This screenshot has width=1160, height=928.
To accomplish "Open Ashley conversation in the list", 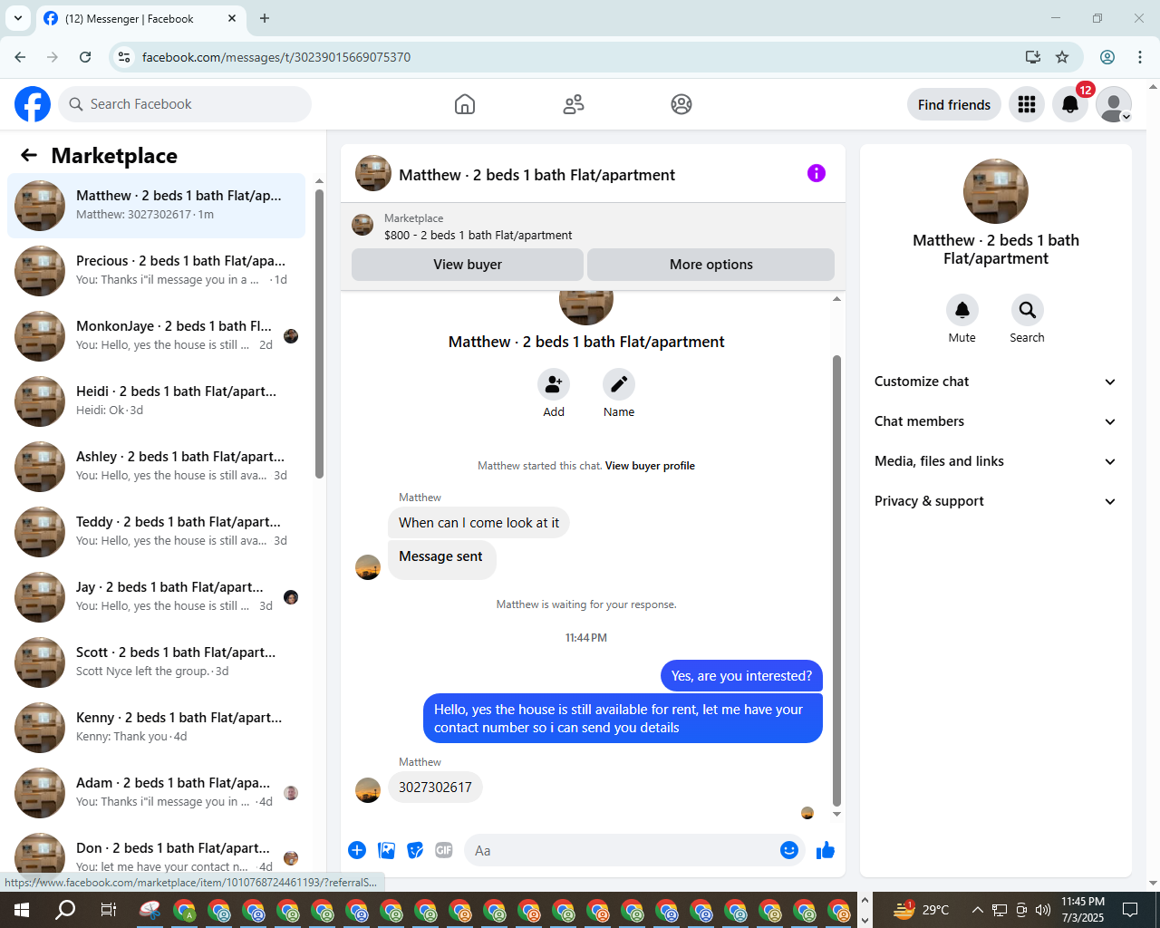I will pos(157,467).
